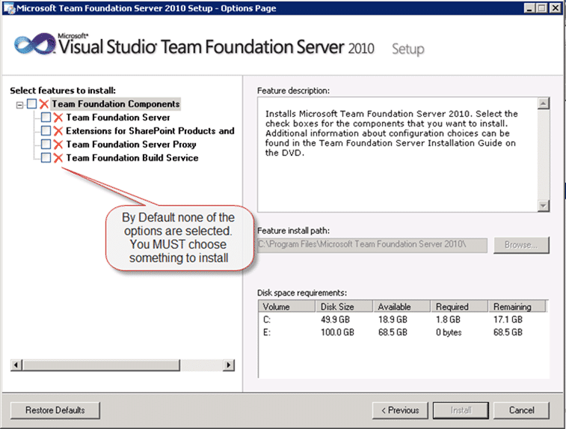
Task: Select Team Foundation Components tree item
Action: pos(115,104)
